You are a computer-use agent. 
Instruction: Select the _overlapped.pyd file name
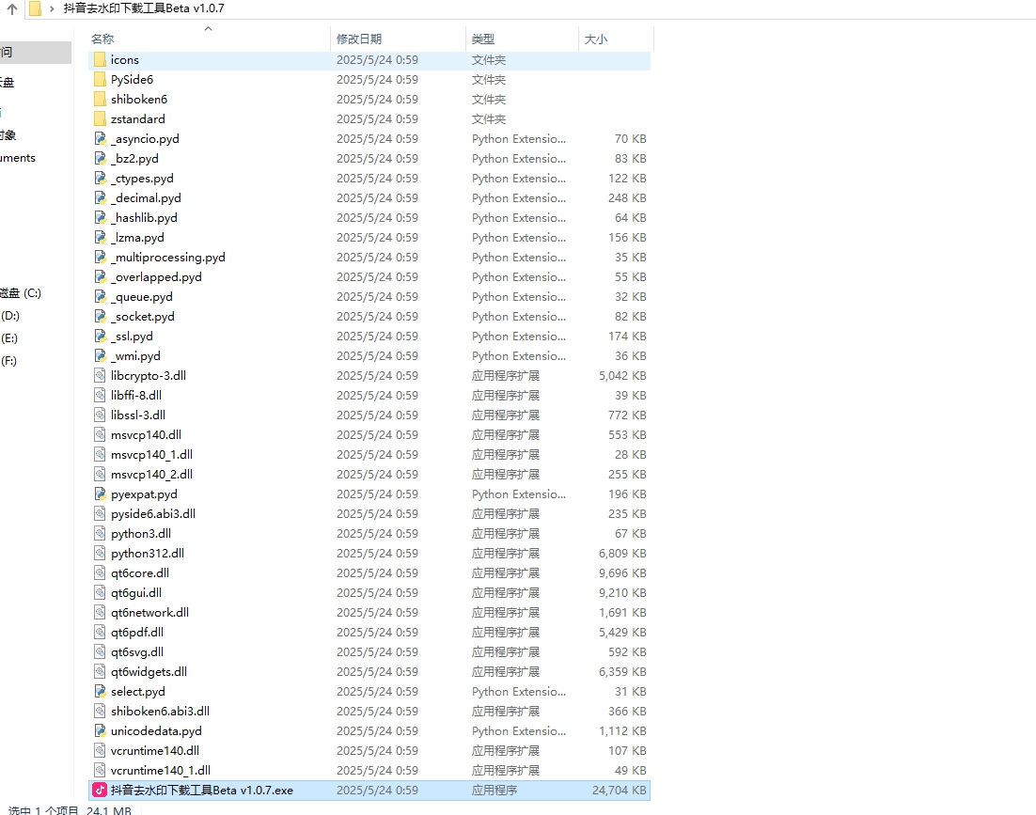click(x=157, y=277)
